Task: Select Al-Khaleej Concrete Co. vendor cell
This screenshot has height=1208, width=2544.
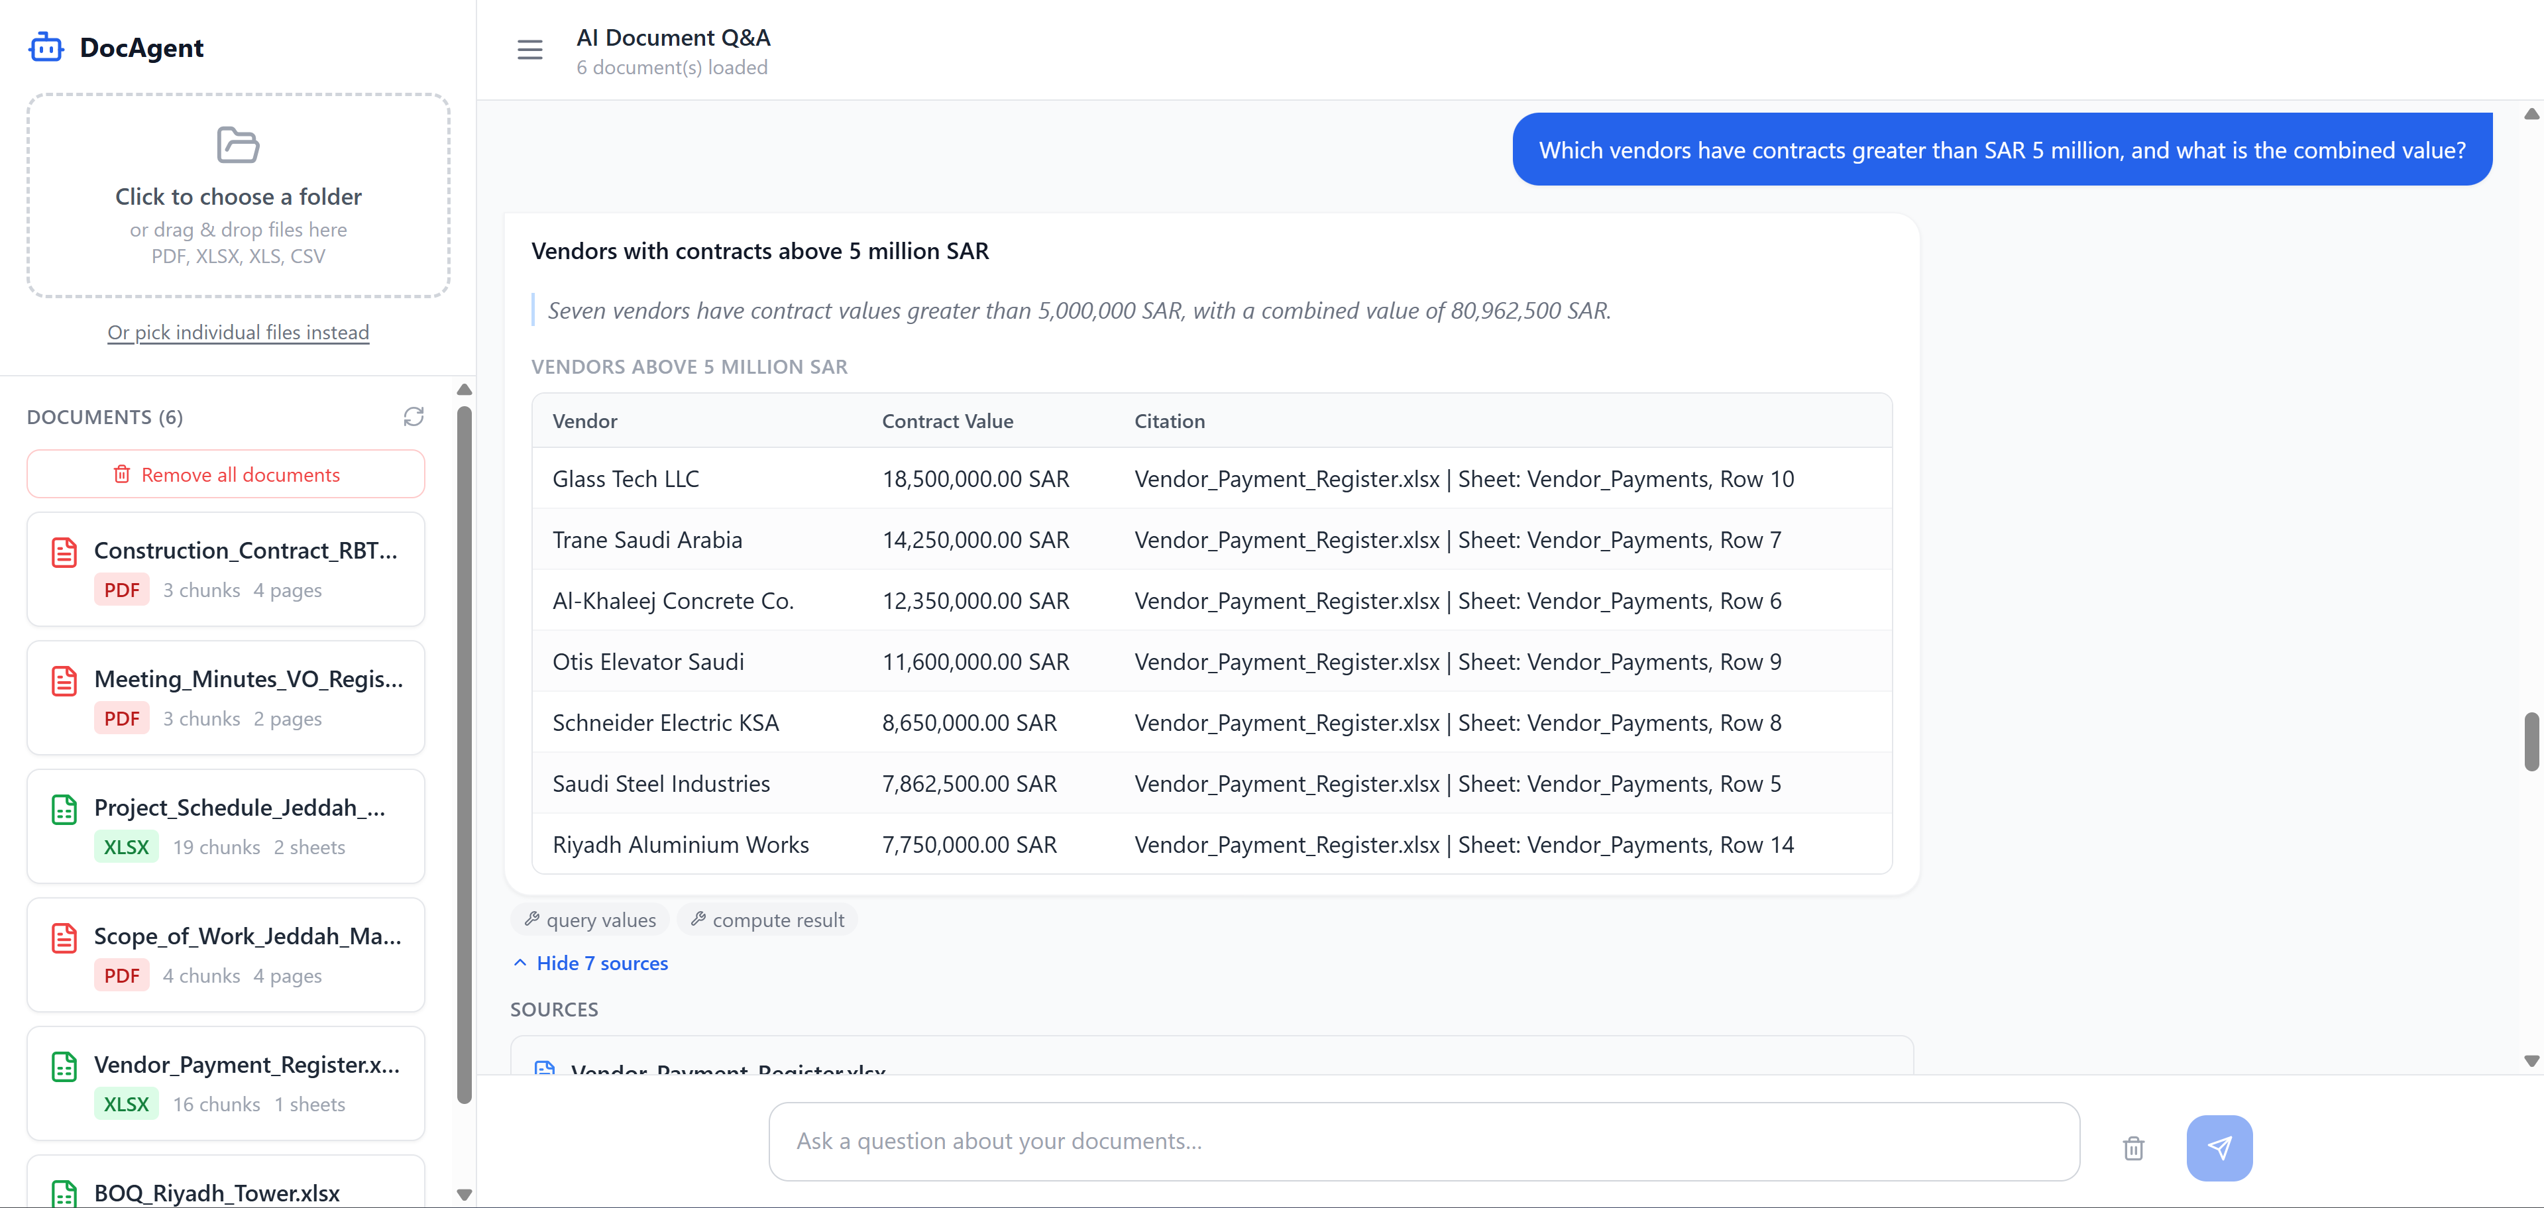Action: 673,600
